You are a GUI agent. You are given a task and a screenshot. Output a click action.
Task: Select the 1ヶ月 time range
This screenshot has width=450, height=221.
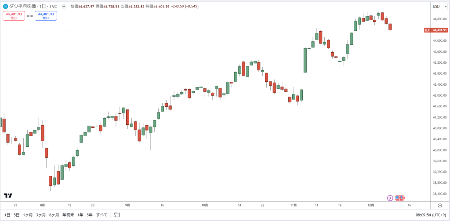[x=28, y=215]
